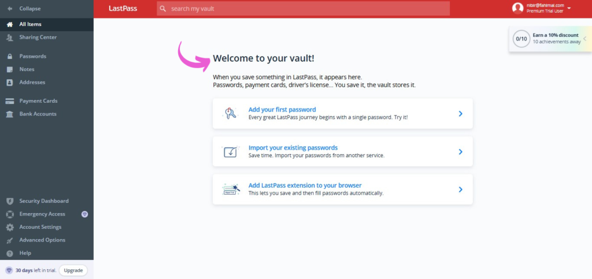Viewport: 592px width, 279px height.
Task: Click Add LastPass extension to your browser
Action: tap(305, 185)
